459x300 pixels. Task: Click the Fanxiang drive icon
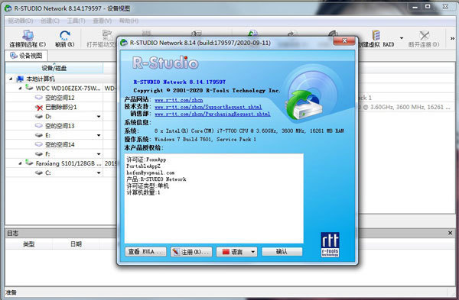click(x=29, y=163)
